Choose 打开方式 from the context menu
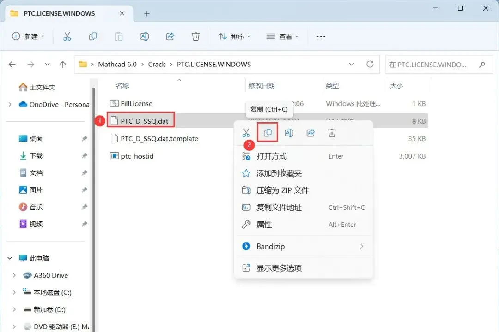This screenshot has width=499, height=332. pos(304,156)
